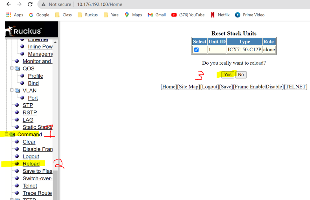Screen dimensions: 310x200
Task: Open the LAG tree item
Action: [28, 120]
